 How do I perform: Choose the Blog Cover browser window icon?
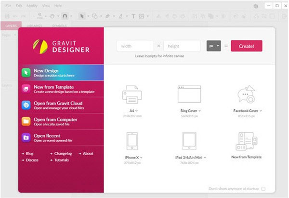(189, 94)
